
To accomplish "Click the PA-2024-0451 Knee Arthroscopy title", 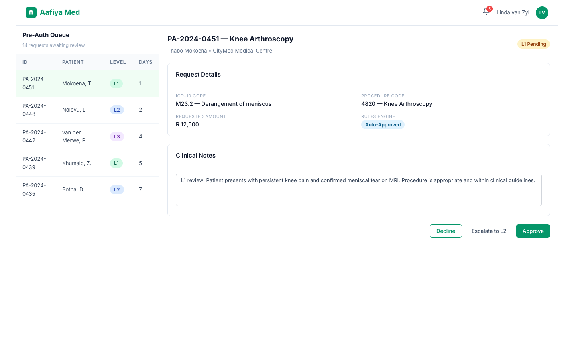I will pyautogui.click(x=230, y=39).
